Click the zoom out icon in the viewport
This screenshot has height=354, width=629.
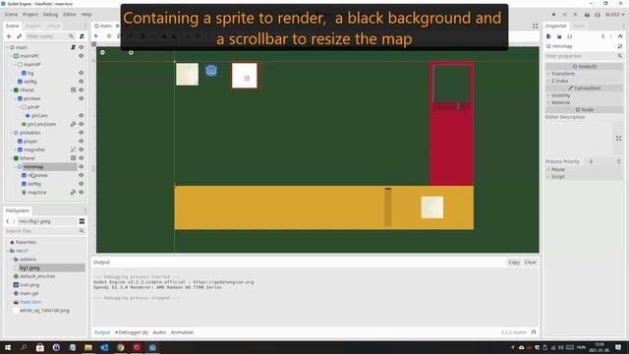coord(102,52)
